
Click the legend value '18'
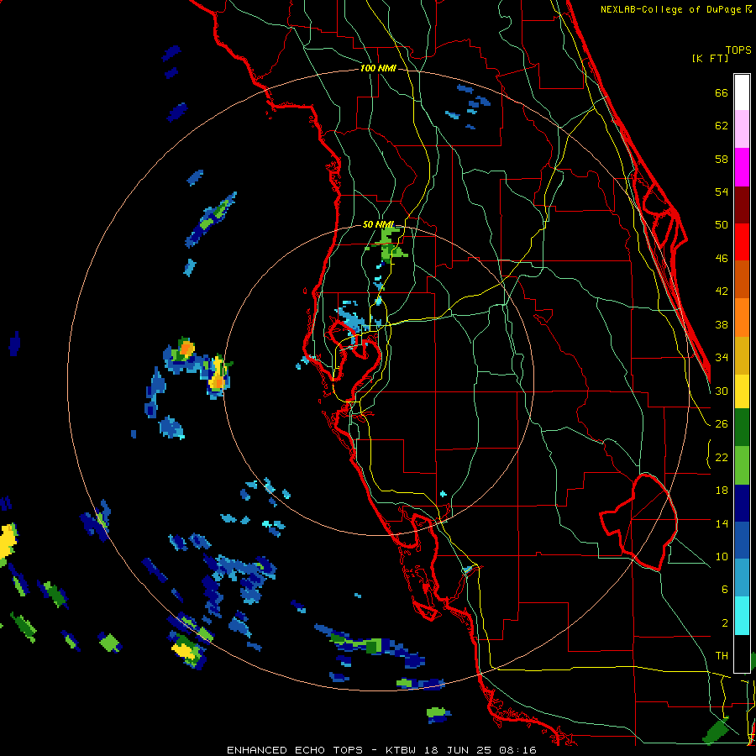(722, 491)
